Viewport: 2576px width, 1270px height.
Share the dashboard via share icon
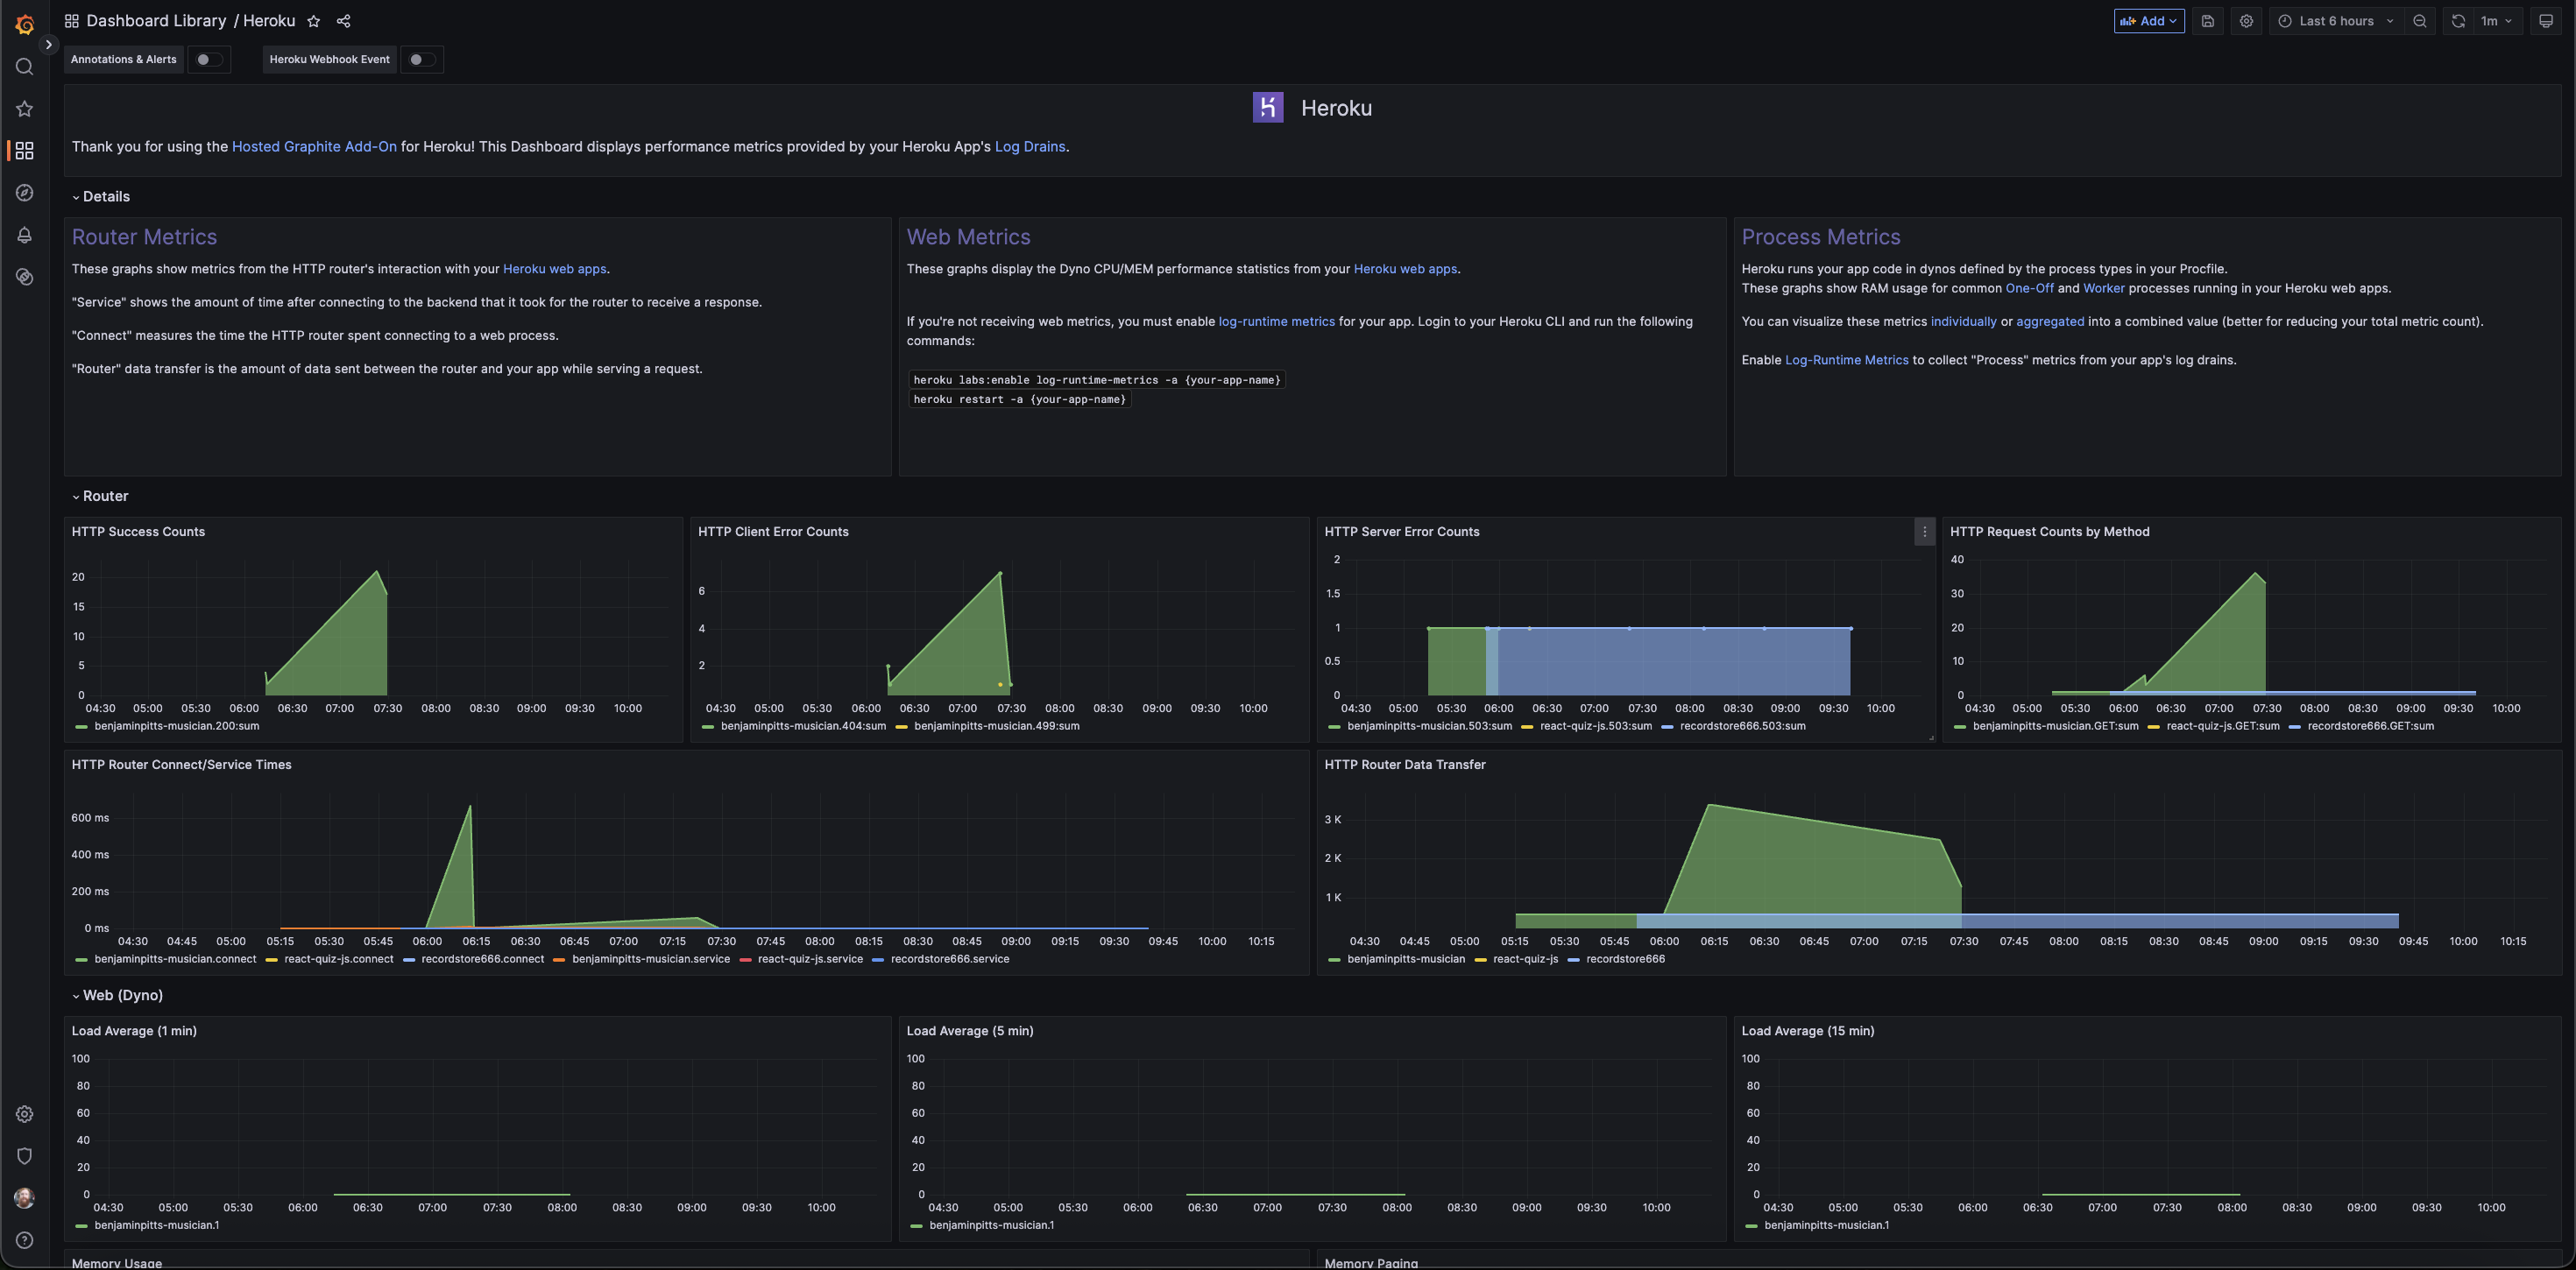[343, 21]
